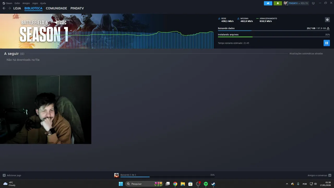
Task: Click the Battlefield 6 Season 1 banner
Action: [x=106, y=31]
